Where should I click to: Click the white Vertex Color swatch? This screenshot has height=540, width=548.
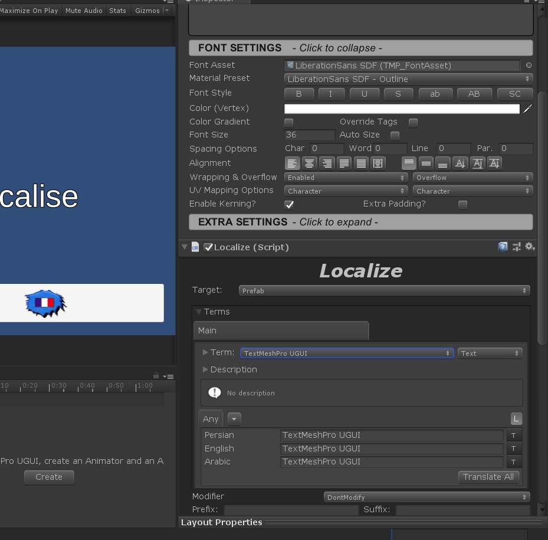tap(402, 109)
